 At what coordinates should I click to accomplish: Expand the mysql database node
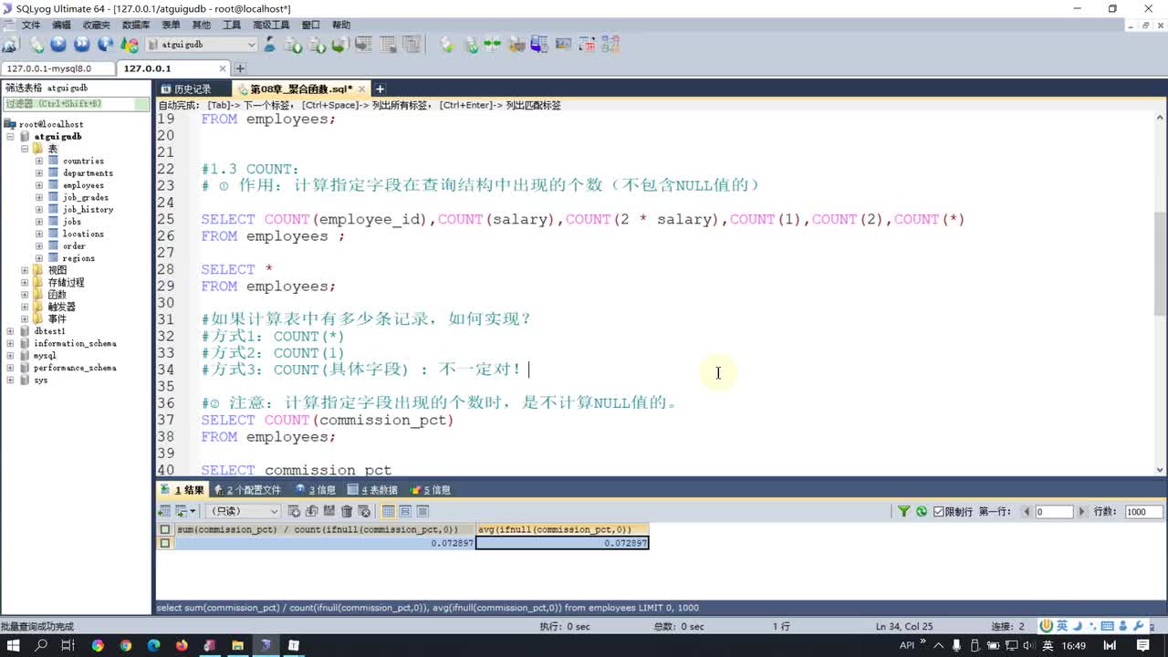coord(10,356)
